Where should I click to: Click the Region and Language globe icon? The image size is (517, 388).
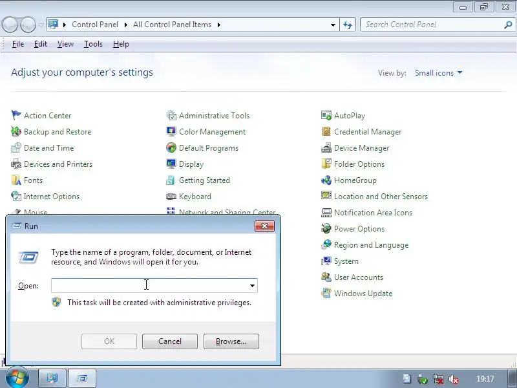[x=326, y=244]
